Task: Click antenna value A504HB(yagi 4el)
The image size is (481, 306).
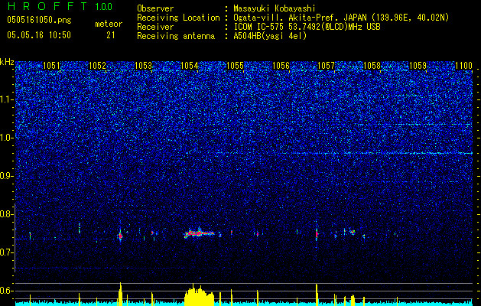Action: (270, 36)
